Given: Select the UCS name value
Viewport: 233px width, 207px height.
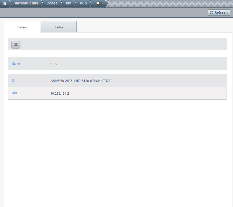Looking at the screenshot, I should (x=54, y=64).
